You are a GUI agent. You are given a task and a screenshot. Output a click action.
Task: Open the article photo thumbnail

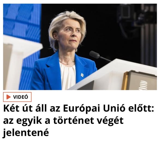[80, 47]
